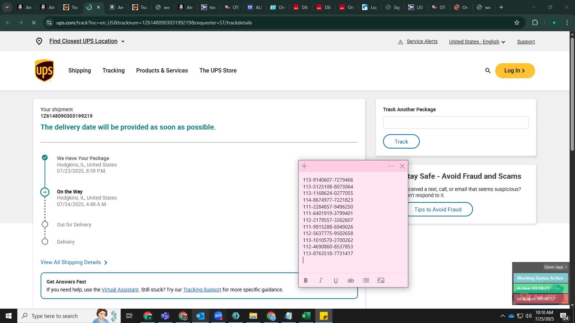Image resolution: width=575 pixels, height=323 pixels.
Task: Click the UPS shield logo
Action: (x=44, y=71)
